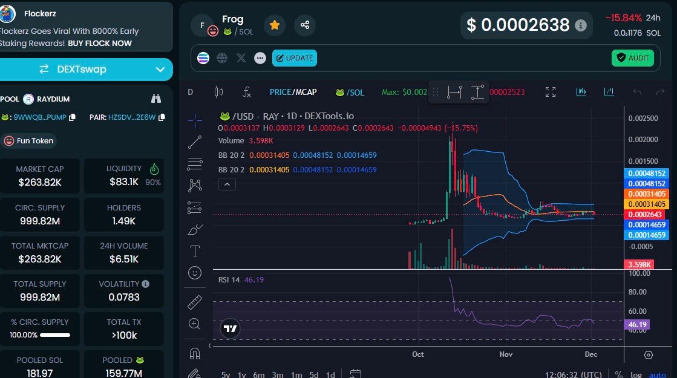This screenshot has height=378, width=677.
Task: Open chart settings gear icon
Action: 649,355
